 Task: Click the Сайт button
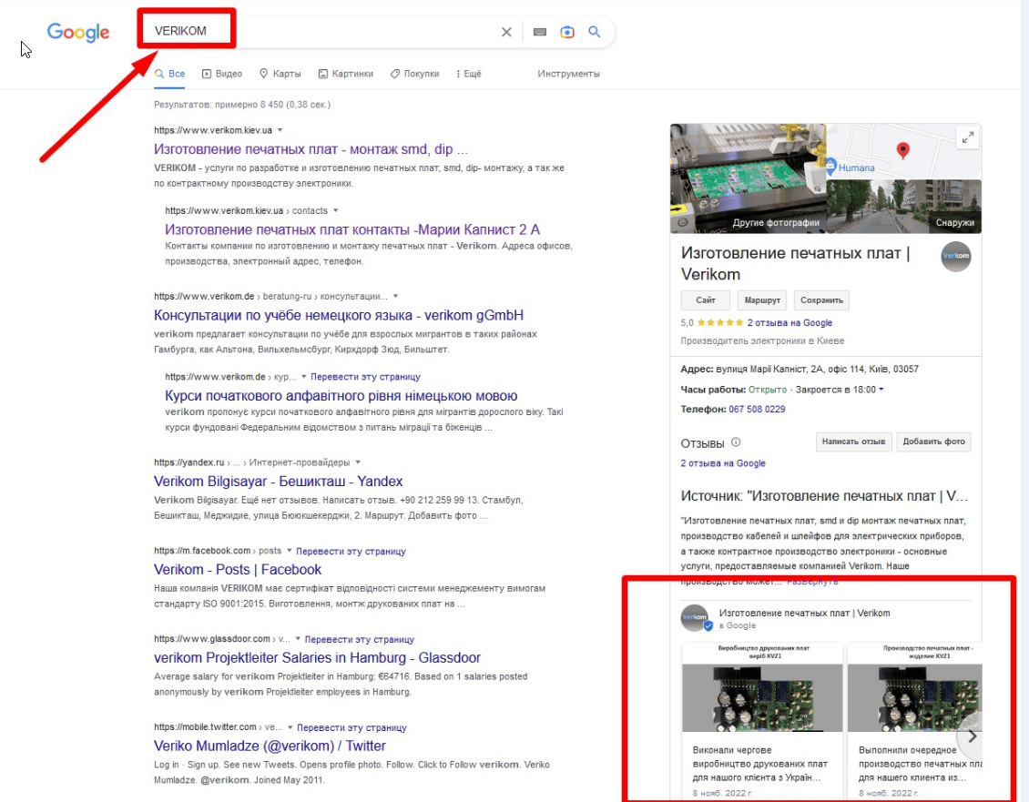point(706,299)
